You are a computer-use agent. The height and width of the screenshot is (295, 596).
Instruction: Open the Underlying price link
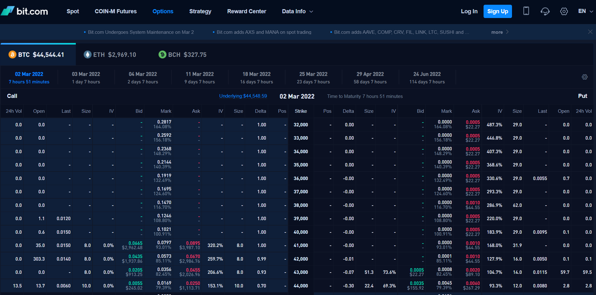[243, 96]
